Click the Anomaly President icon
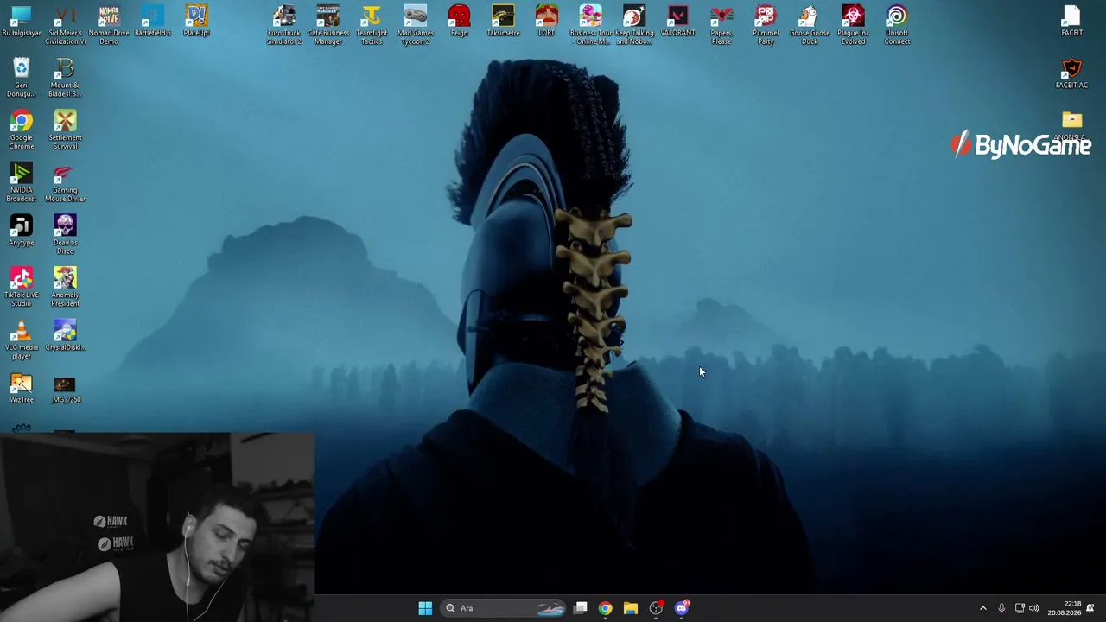 click(65, 288)
